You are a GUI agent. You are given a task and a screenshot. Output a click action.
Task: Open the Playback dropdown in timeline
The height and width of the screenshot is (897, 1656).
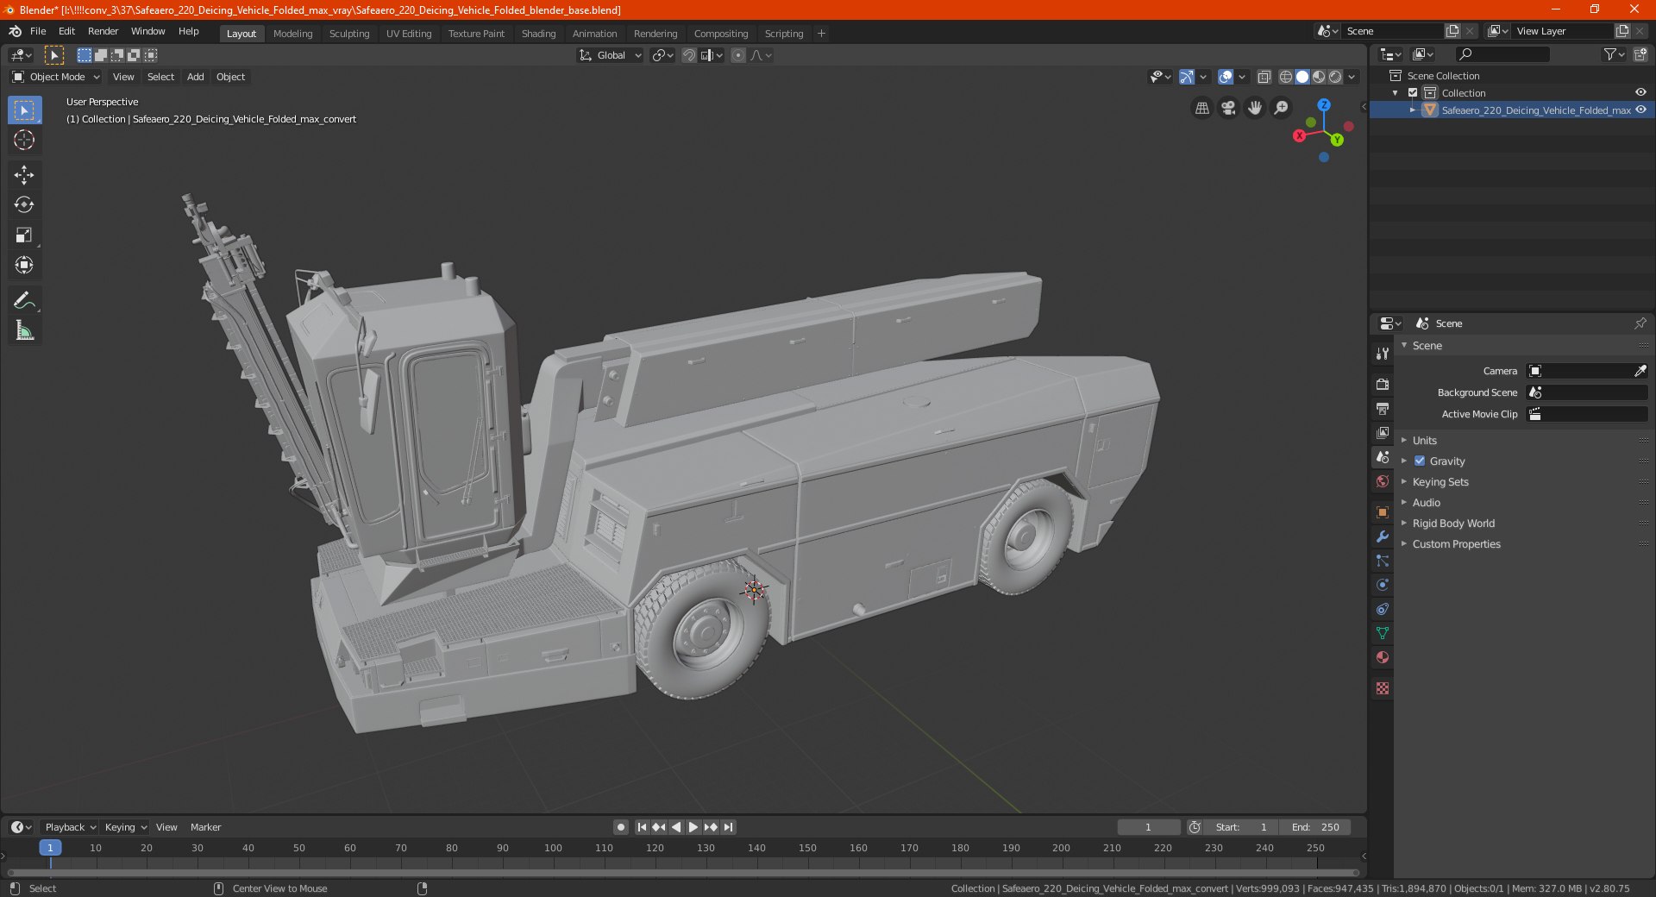[70, 827]
